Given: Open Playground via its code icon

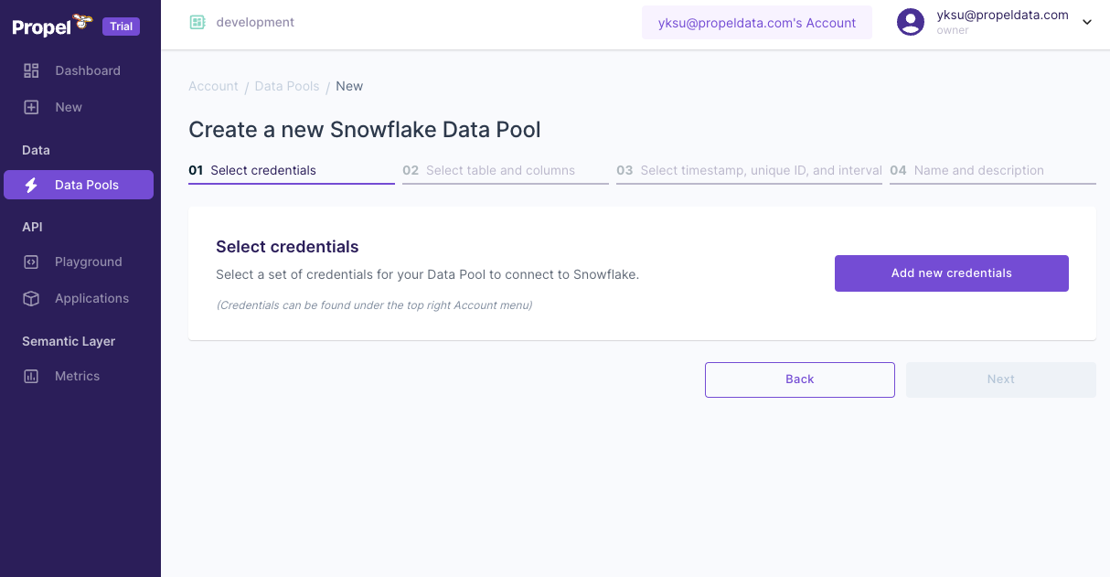Looking at the screenshot, I should [x=31, y=262].
